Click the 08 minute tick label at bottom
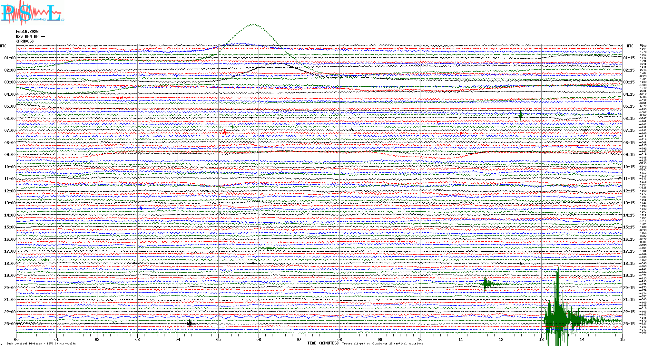This screenshot has width=648, height=348. (x=339, y=339)
